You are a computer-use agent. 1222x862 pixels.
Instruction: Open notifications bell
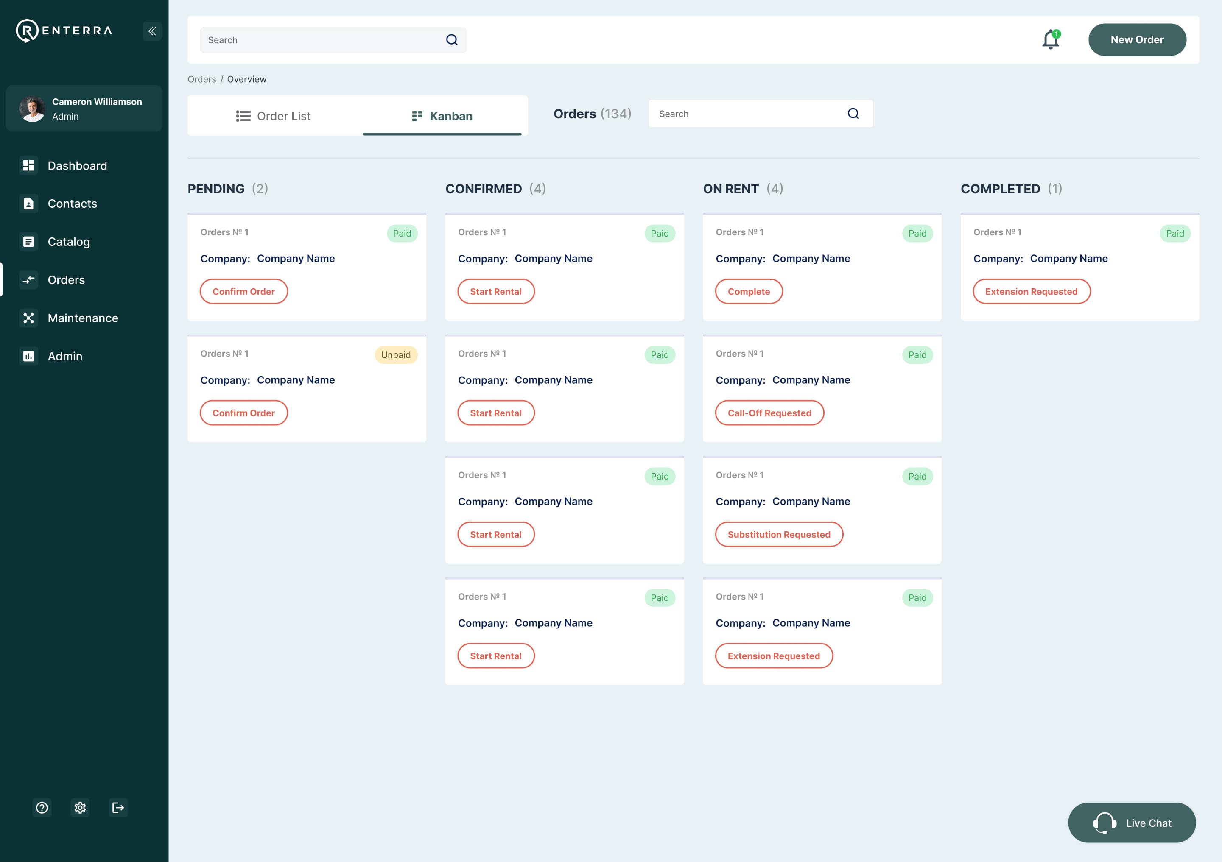click(x=1051, y=39)
